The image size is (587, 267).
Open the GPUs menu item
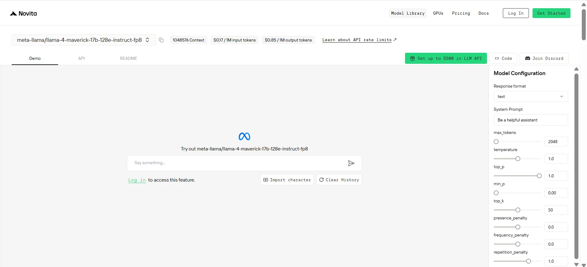438,13
